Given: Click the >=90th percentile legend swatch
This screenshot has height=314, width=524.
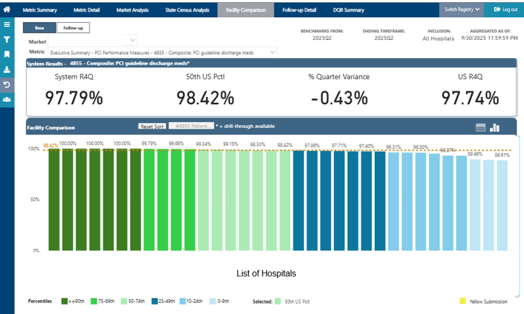Looking at the screenshot, I should pyautogui.click(x=64, y=301).
